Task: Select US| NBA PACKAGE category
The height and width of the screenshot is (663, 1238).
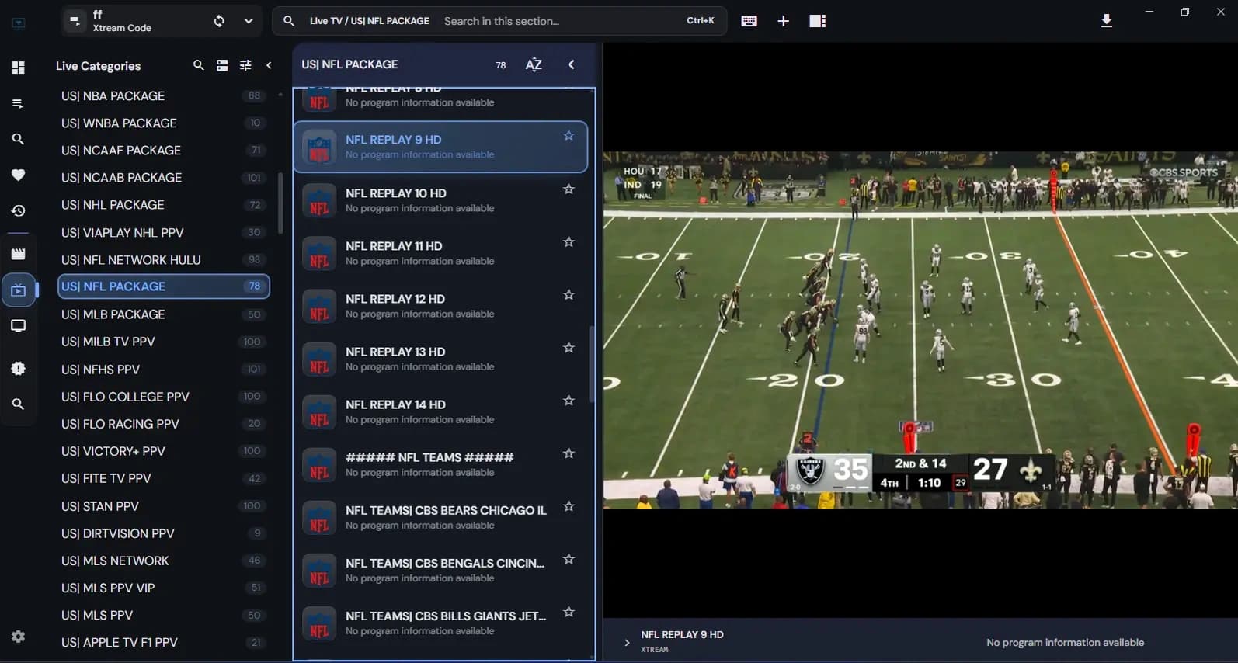Action: pos(164,96)
